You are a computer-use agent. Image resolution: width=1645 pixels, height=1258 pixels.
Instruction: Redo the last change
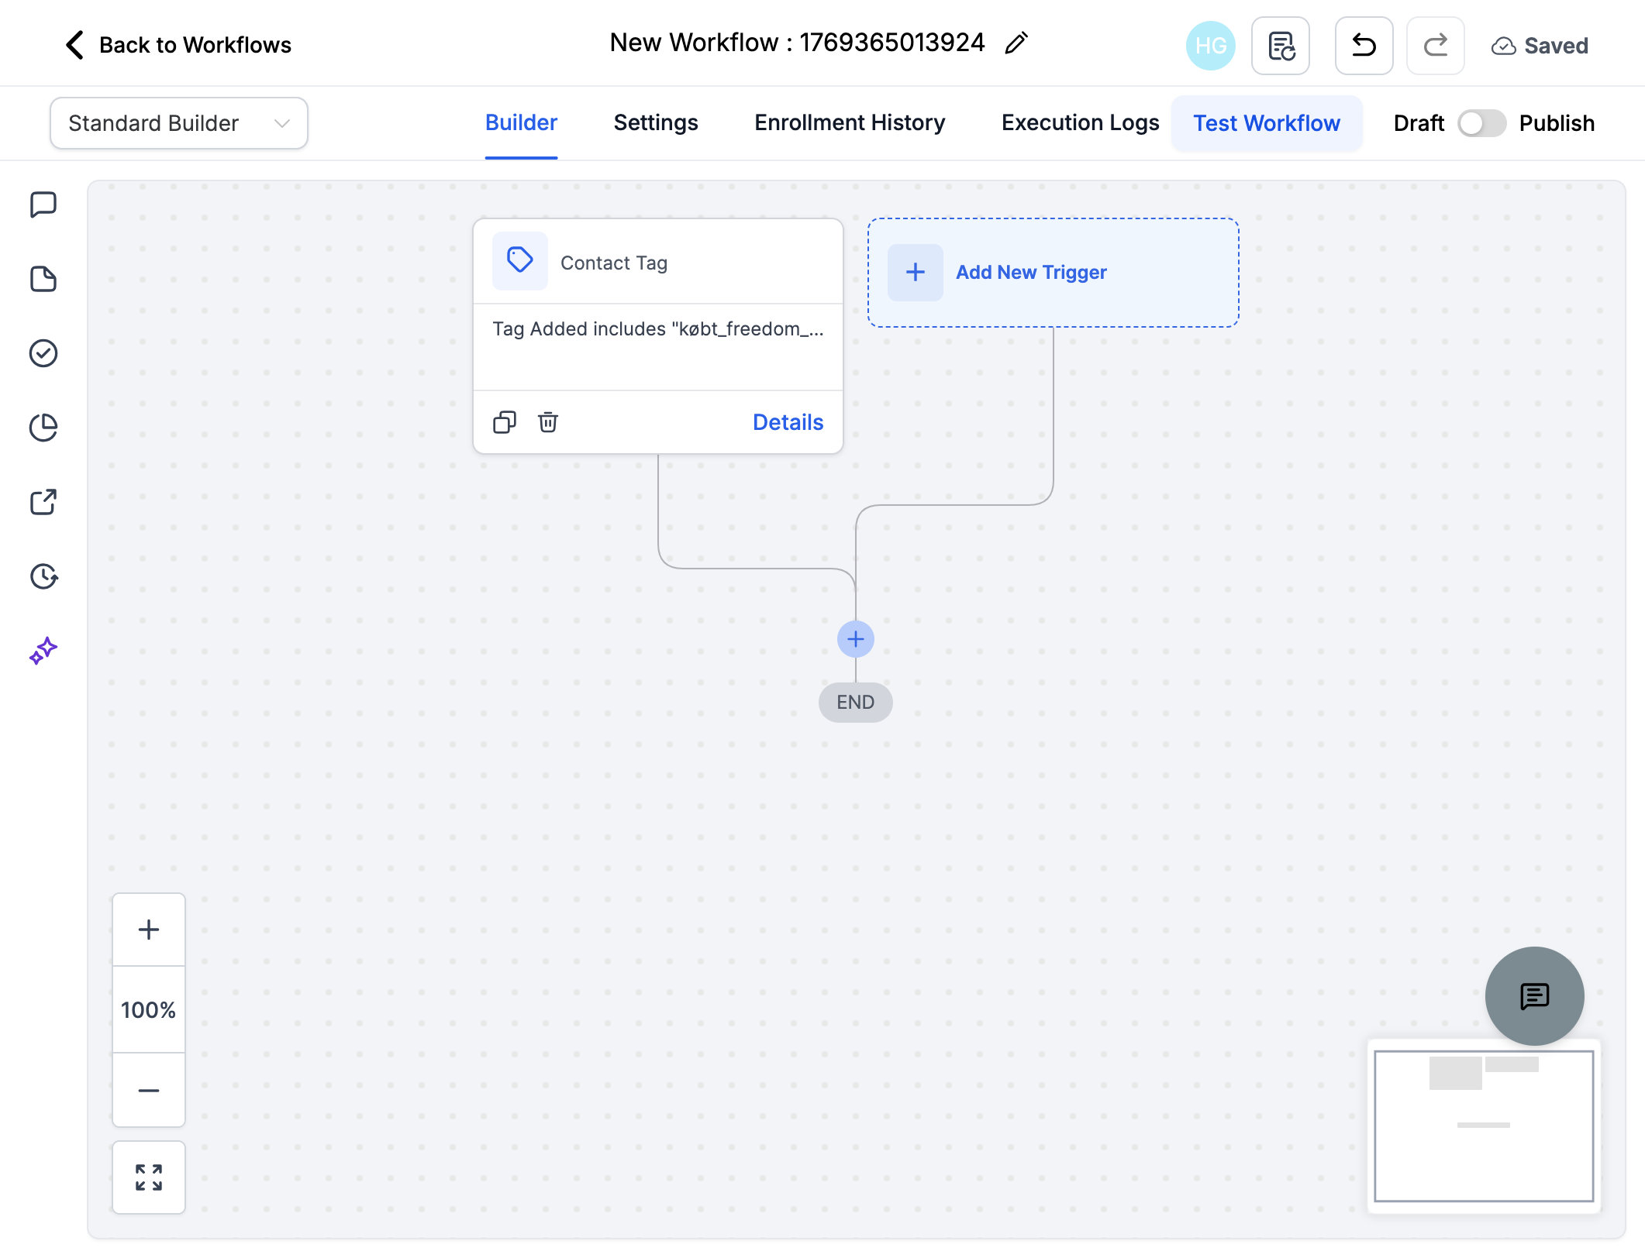pos(1436,46)
